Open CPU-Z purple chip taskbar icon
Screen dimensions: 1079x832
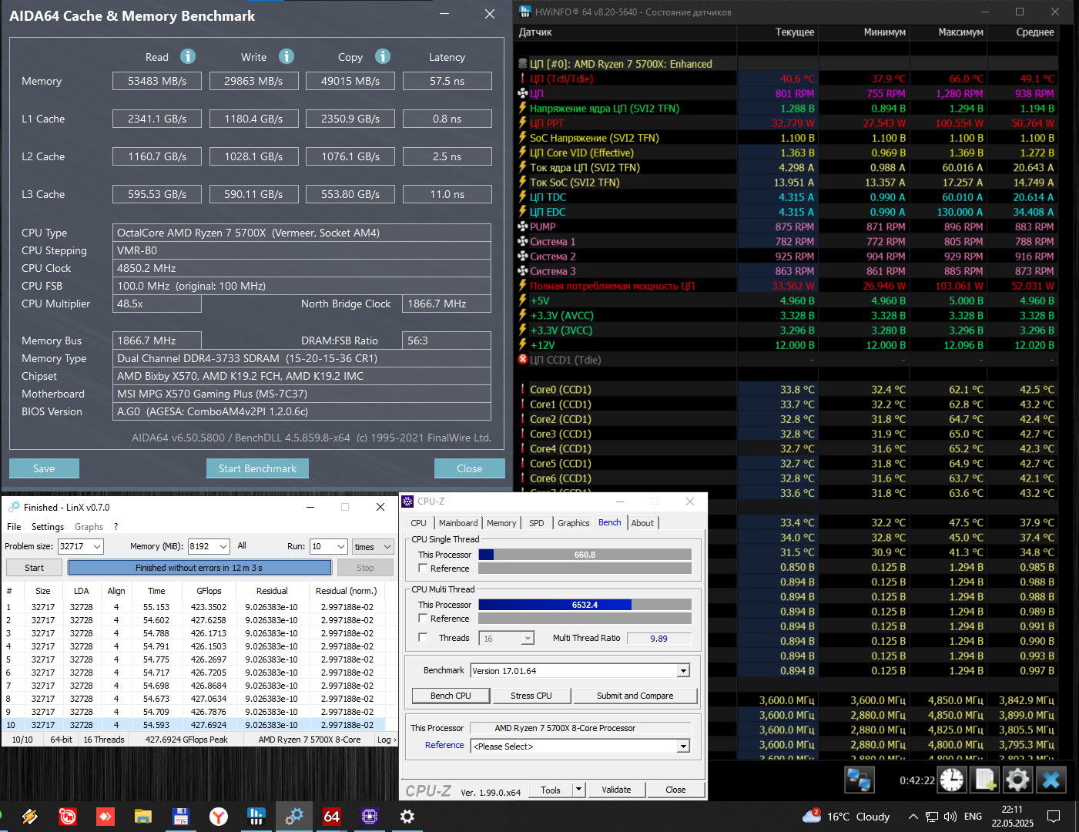(369, 817)
